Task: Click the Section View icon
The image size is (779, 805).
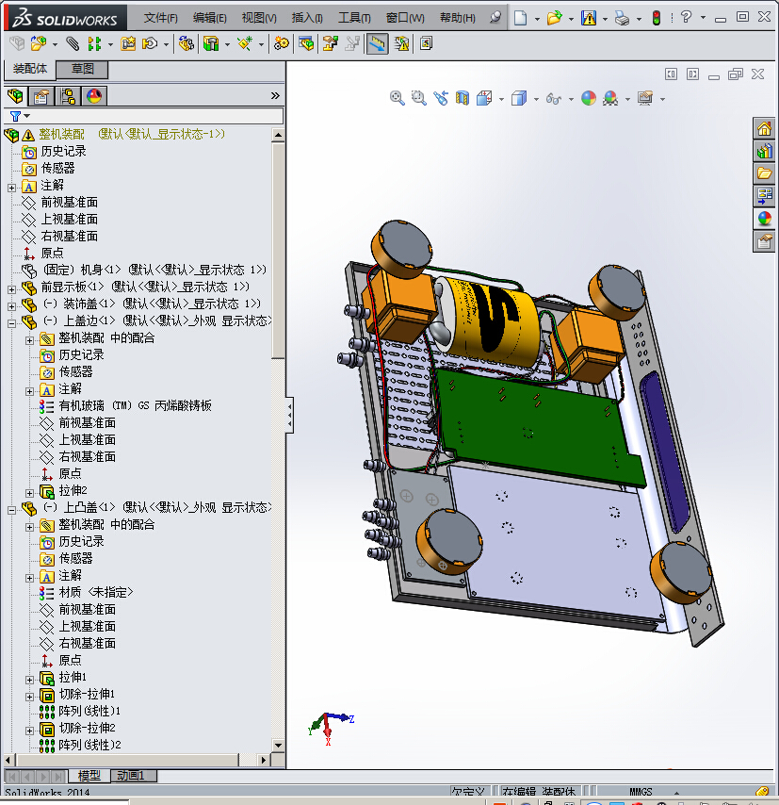Action: tap(463, 97)
